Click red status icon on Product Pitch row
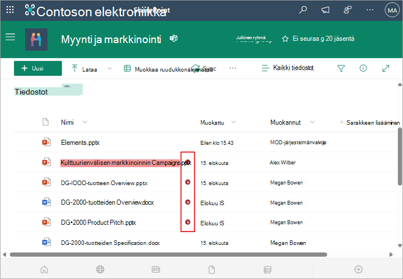This screenshot has height=279, width=403. coord(188,222)
